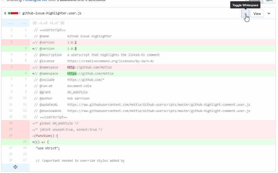Click the @@ -1,19 +1,17 @@ hunk header
278x173 pixels.
[49, 23]
